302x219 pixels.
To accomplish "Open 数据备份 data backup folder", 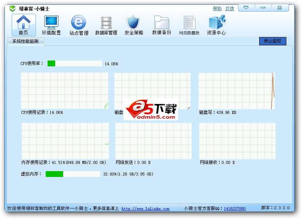I will click(x=162, y=25).
